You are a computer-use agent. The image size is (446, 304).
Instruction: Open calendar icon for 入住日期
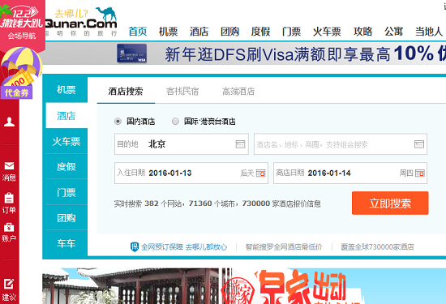[261, 173]
